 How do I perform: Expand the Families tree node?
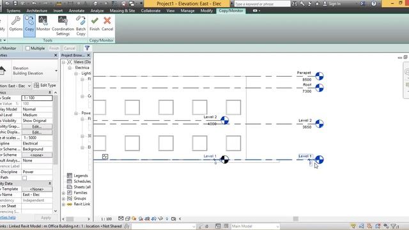63,193
